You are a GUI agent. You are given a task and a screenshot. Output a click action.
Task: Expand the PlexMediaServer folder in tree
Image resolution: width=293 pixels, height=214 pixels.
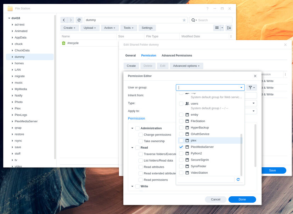click(x=12, y=121)
